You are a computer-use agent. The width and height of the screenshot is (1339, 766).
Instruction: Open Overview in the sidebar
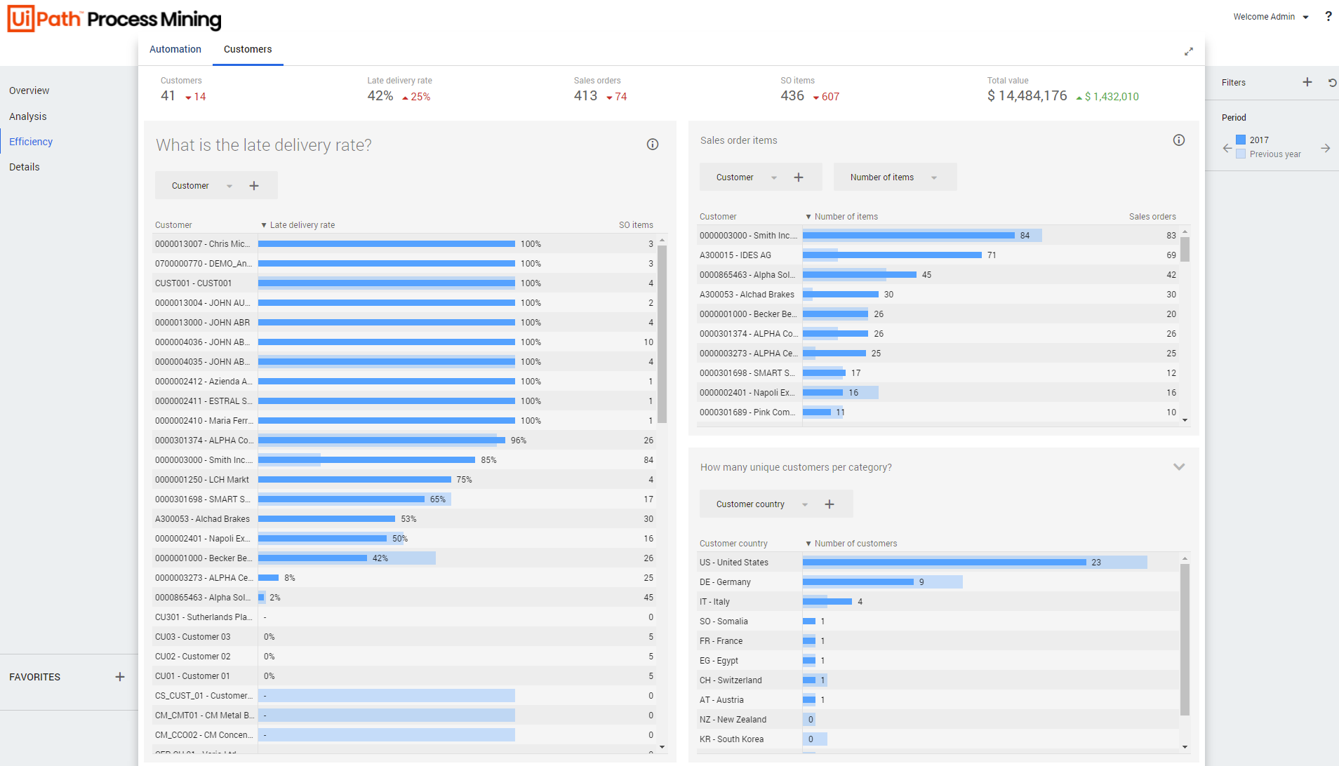tap(29, 90)
